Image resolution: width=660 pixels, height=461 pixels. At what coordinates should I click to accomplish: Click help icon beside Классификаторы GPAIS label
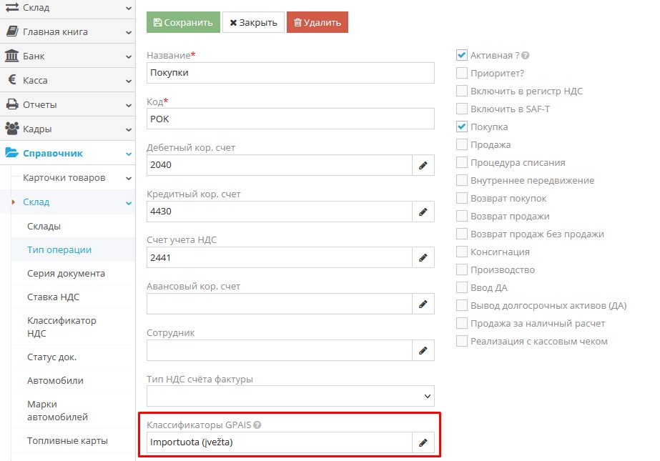[257, 425]
